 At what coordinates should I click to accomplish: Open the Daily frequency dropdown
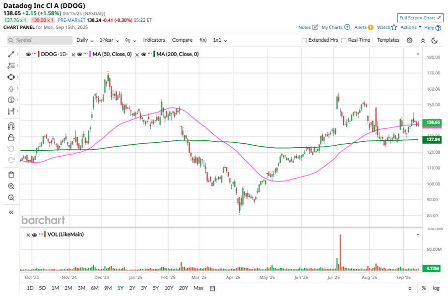85,40
